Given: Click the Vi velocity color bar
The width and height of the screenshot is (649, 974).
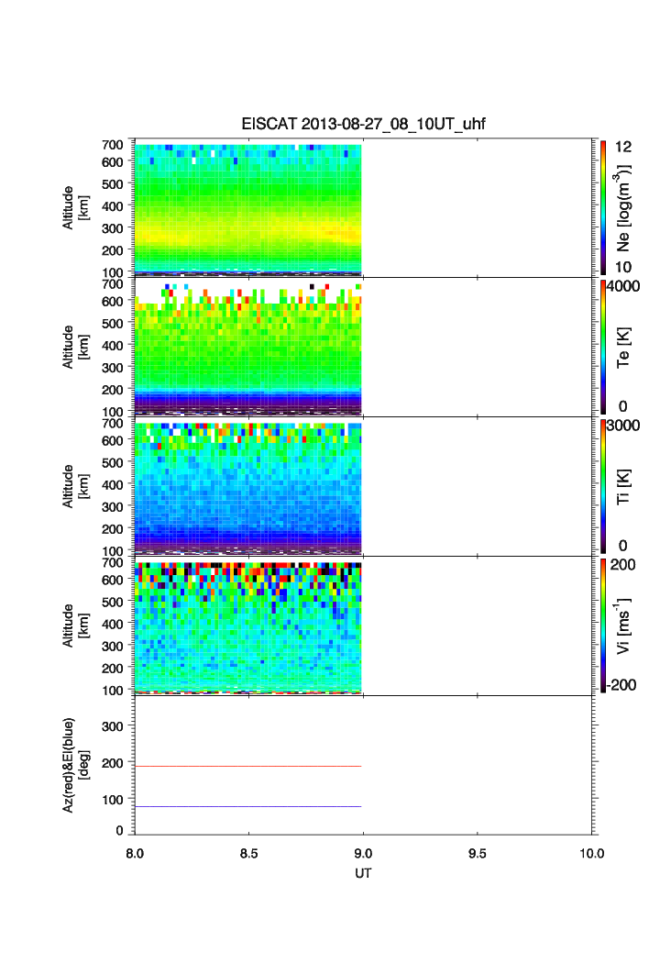Looking at the screenshot, I should click(601, 625).
